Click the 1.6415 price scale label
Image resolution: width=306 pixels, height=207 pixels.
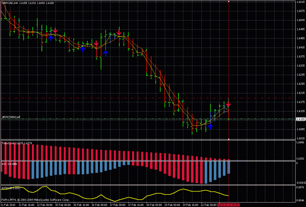point(301,47)
